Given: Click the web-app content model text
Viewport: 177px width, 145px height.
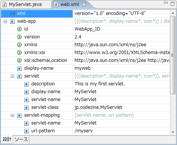Looking at the screenshot, I should (x=122, y=21).
